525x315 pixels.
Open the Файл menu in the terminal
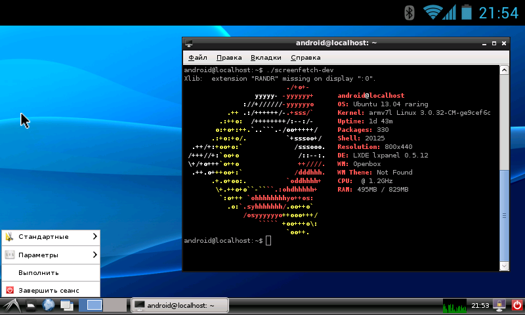[x=198, y=58]
